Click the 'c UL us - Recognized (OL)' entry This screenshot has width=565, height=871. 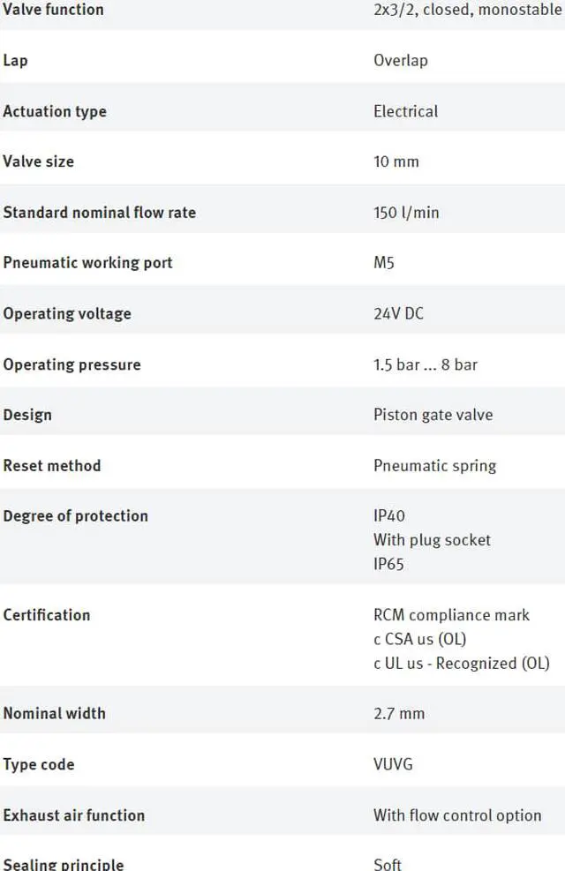(461, 663)
